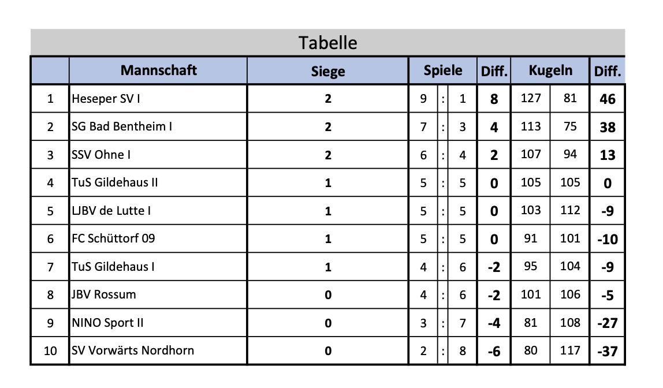Click the Tabelle title bar
Image resolution: width=663 pixels, height=388 pixels.
pyautogui.click(x=327, y=43)
